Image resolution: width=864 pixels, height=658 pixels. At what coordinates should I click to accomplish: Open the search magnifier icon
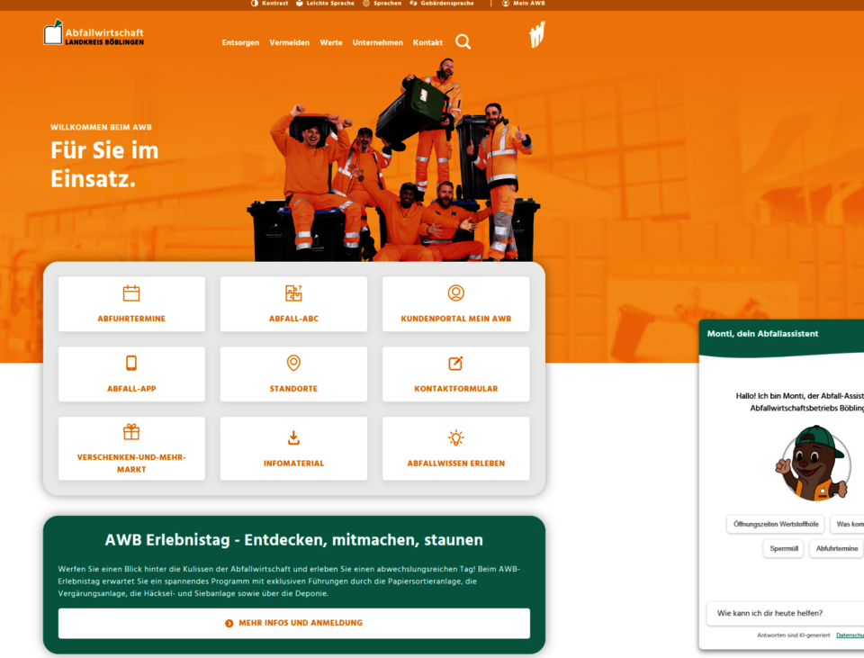(463, 42)
